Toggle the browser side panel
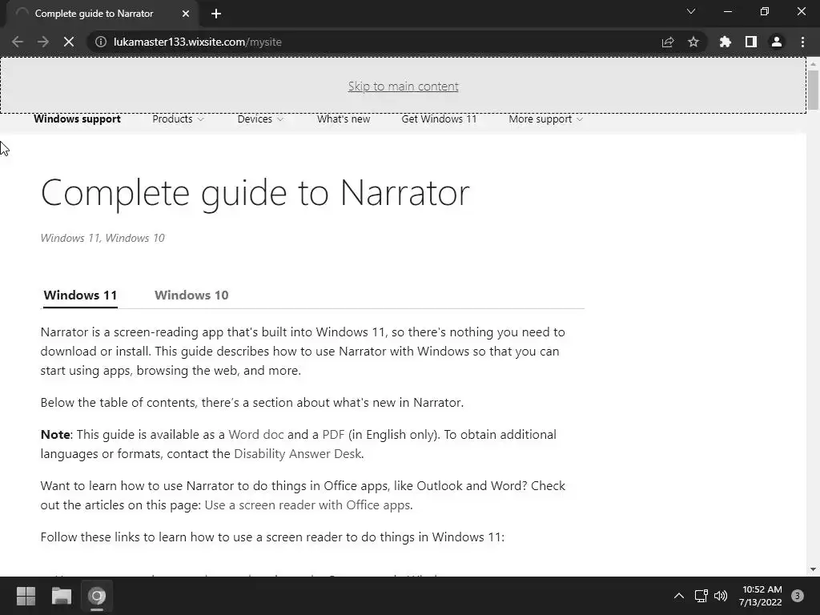 [x=751, y=42]
